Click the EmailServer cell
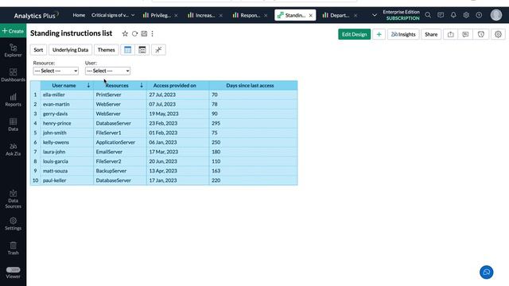Image resolution: width=509 pixels, height=286 pixels. tap(120, 152)
